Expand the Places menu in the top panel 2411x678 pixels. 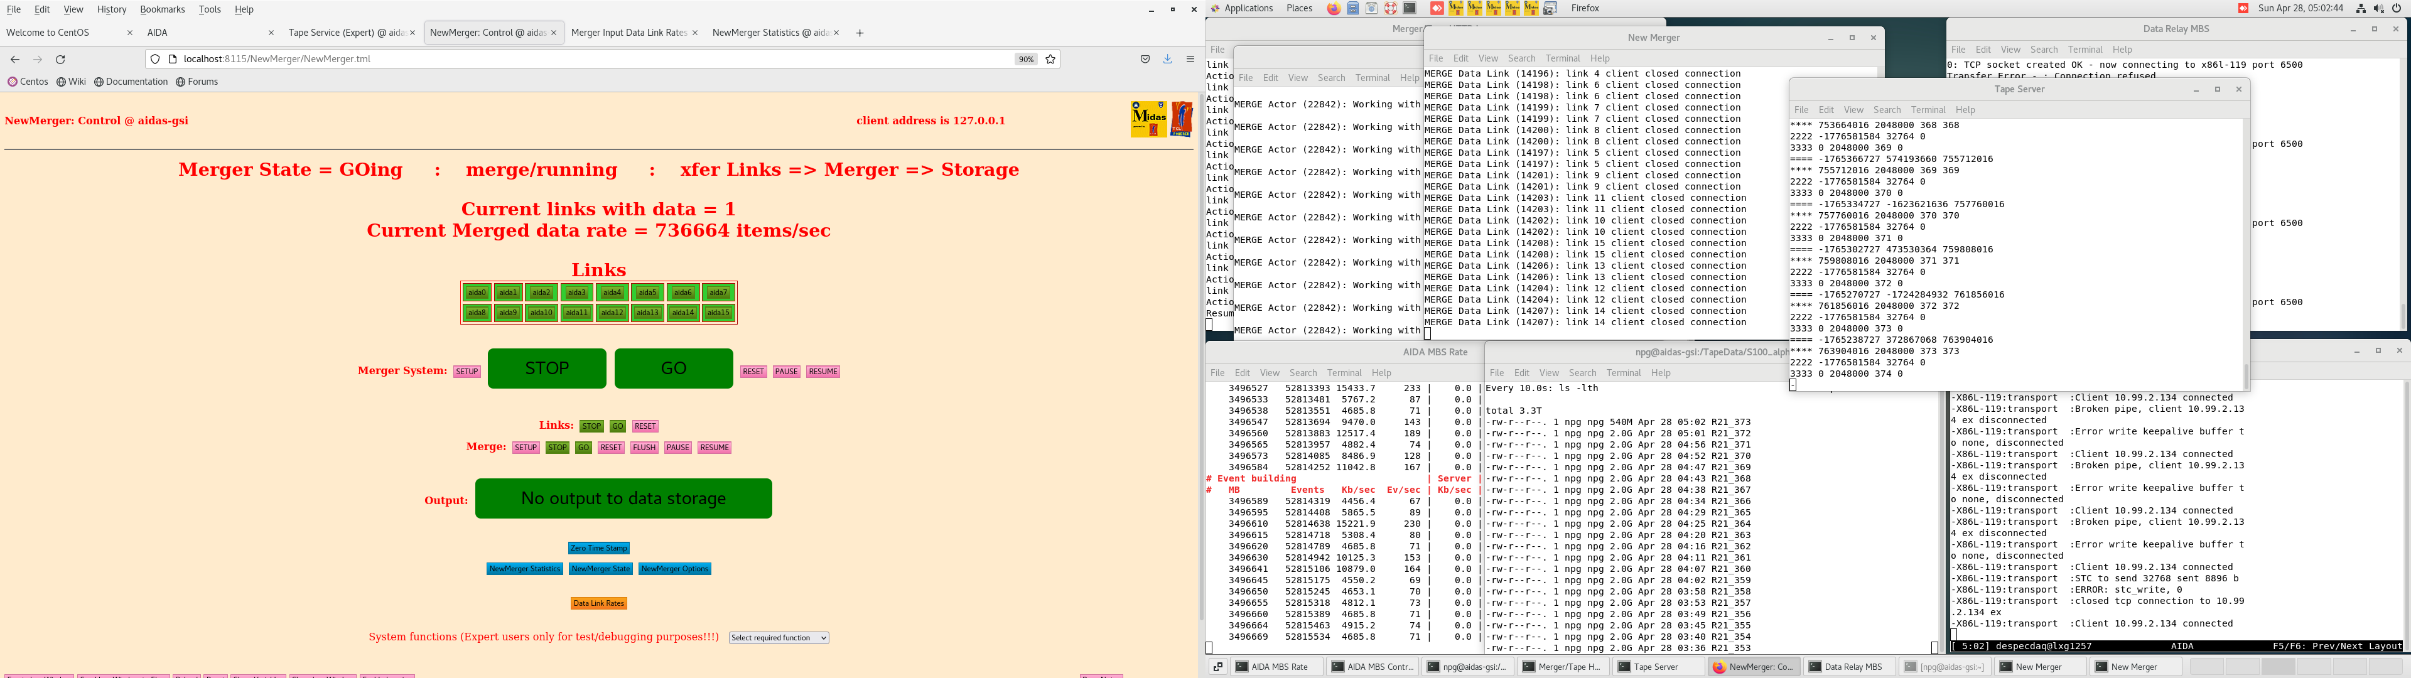coord(1299,8)
